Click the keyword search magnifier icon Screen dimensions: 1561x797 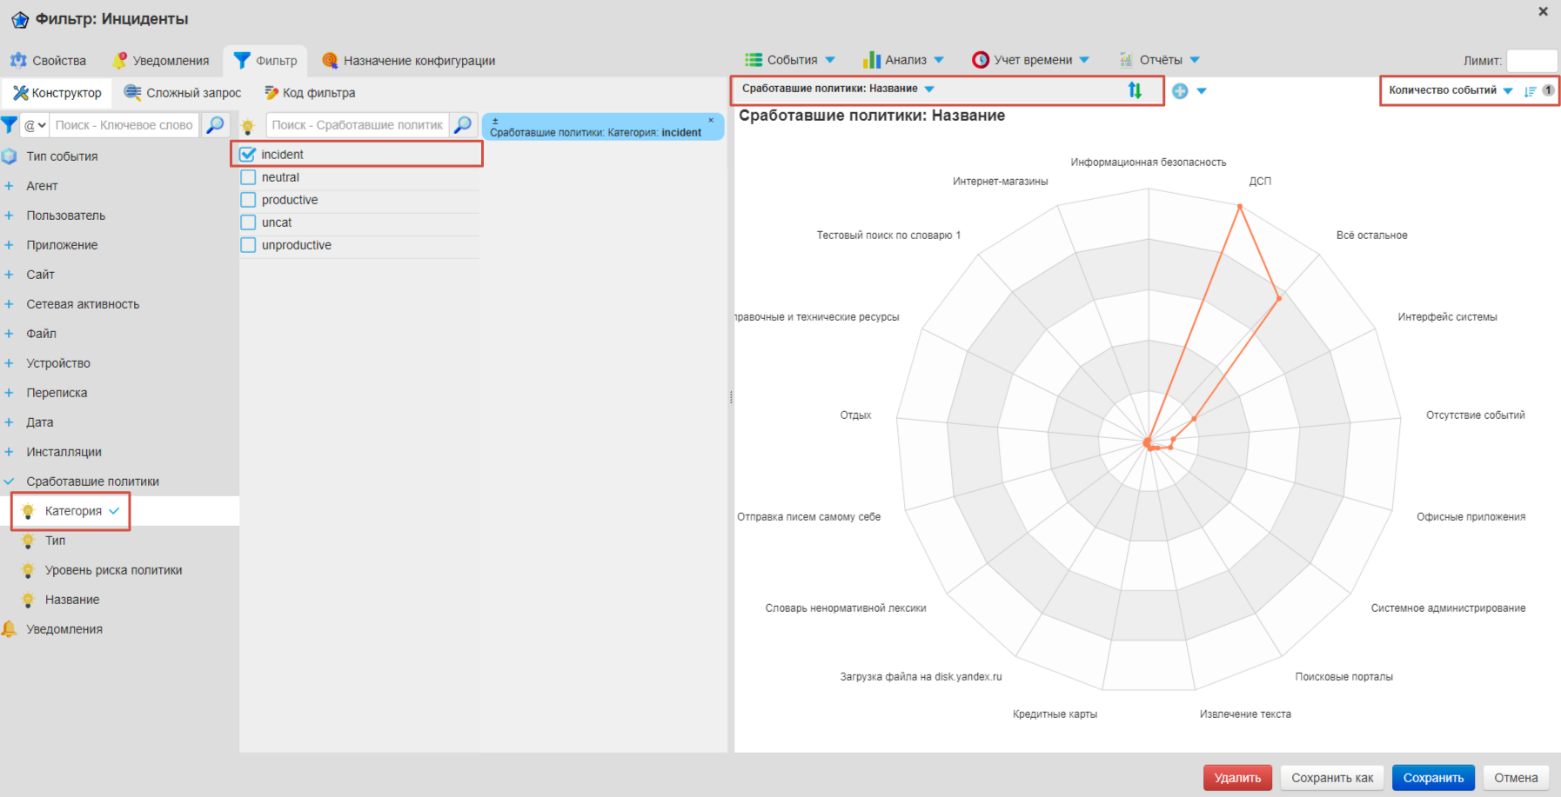point(215,125)
